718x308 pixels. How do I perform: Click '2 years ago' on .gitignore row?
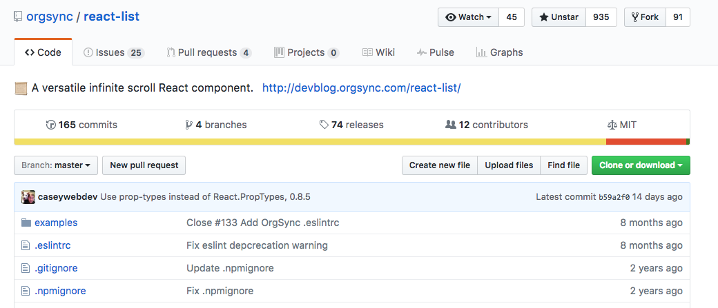(656, 268)
